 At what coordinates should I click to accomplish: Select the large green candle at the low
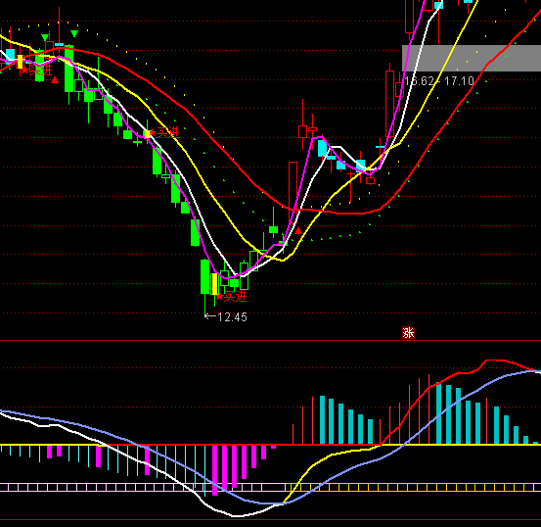204,277
